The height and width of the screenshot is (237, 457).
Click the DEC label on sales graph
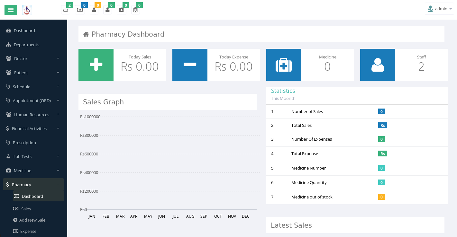pyautogui.click(x=246, y=216)
